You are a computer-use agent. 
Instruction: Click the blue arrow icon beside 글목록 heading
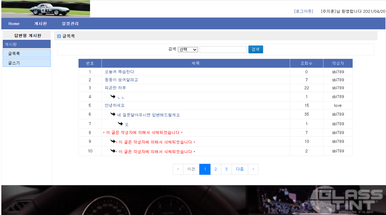(59, 36)
